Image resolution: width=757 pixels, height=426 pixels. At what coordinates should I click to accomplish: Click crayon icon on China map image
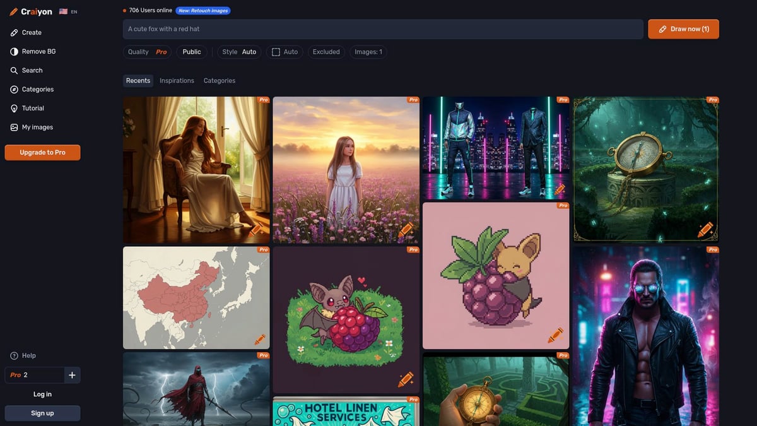[259, 340]
